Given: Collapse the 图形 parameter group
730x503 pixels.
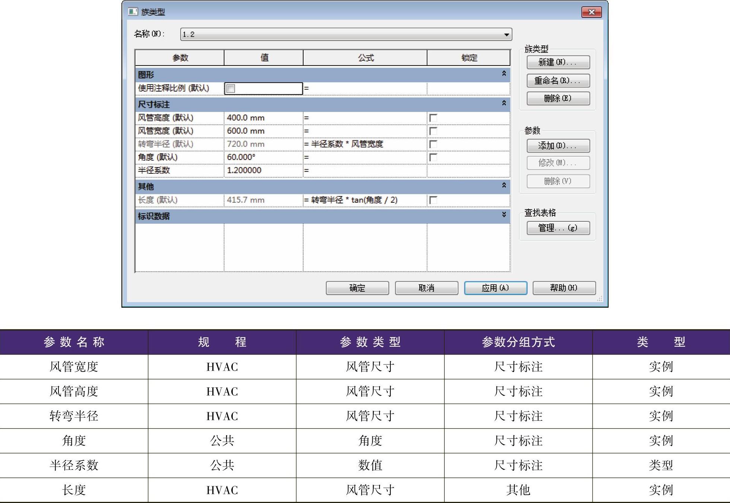Looking at the screenshot, I should (504, 74).
